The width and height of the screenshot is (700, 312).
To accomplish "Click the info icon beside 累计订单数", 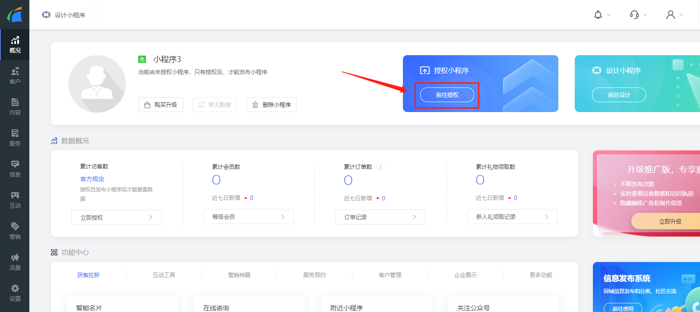I will (380, 167).
